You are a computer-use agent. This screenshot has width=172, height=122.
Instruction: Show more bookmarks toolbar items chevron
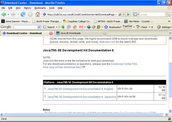169,21
